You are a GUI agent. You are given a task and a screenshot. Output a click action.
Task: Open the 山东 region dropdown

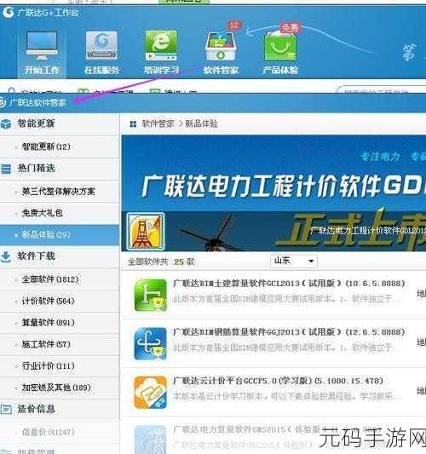(294, 261)
